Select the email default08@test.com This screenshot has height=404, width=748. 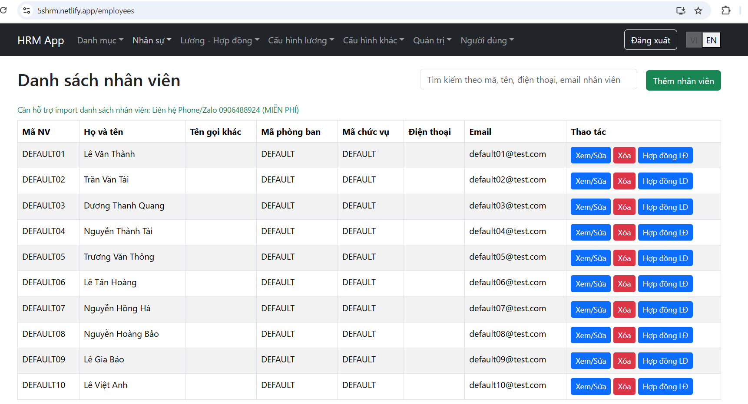(507, 334)
